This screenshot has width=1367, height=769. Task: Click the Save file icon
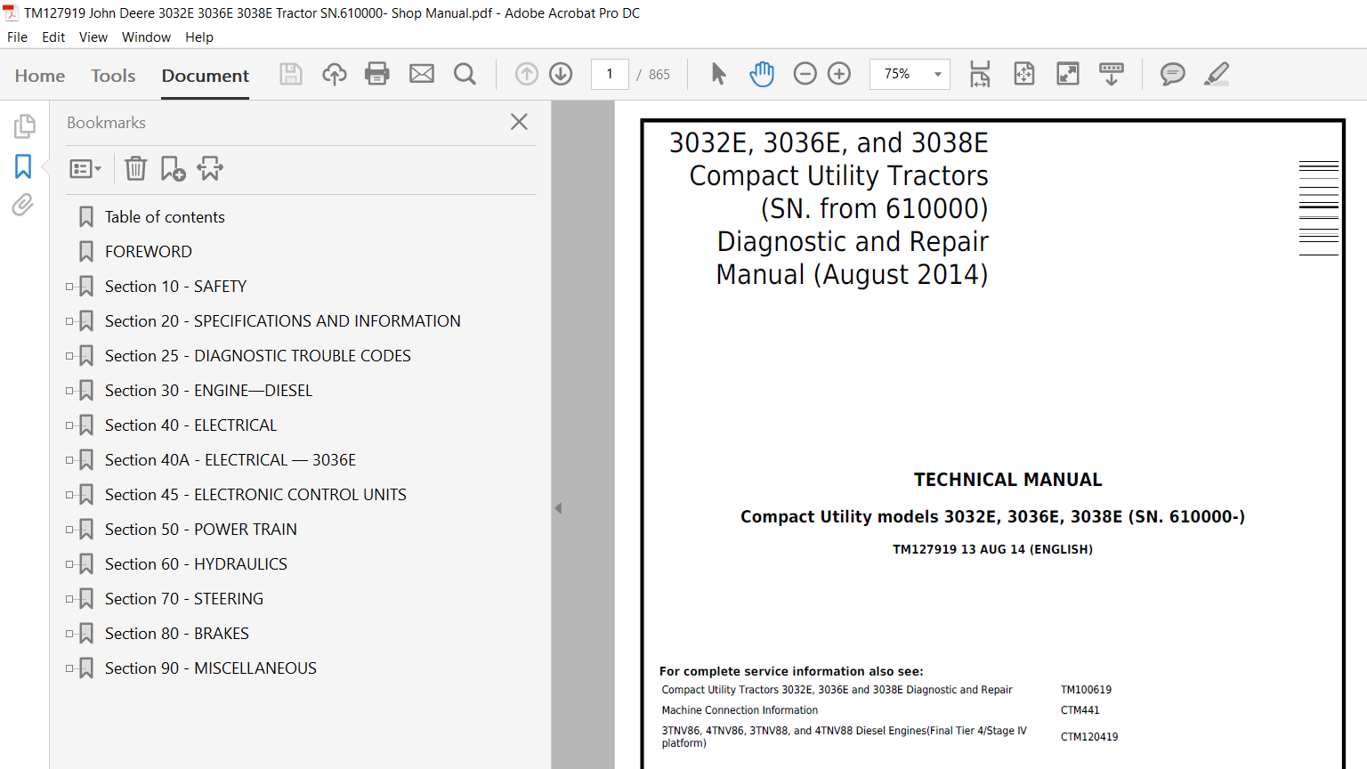[x=291, y=74]
